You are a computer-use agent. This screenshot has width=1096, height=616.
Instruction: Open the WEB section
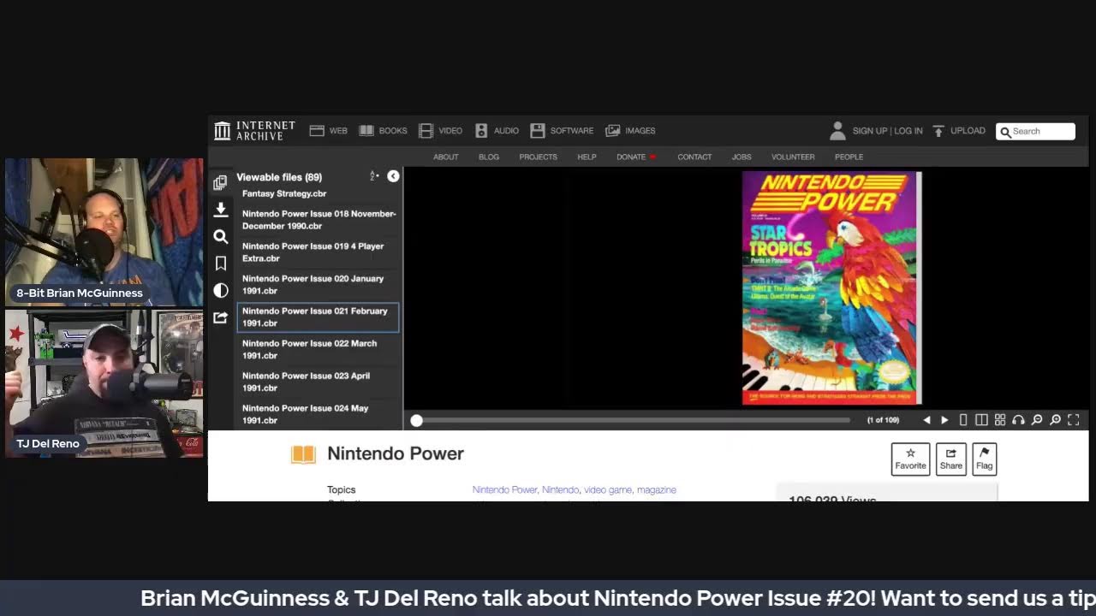click(329, 131)
